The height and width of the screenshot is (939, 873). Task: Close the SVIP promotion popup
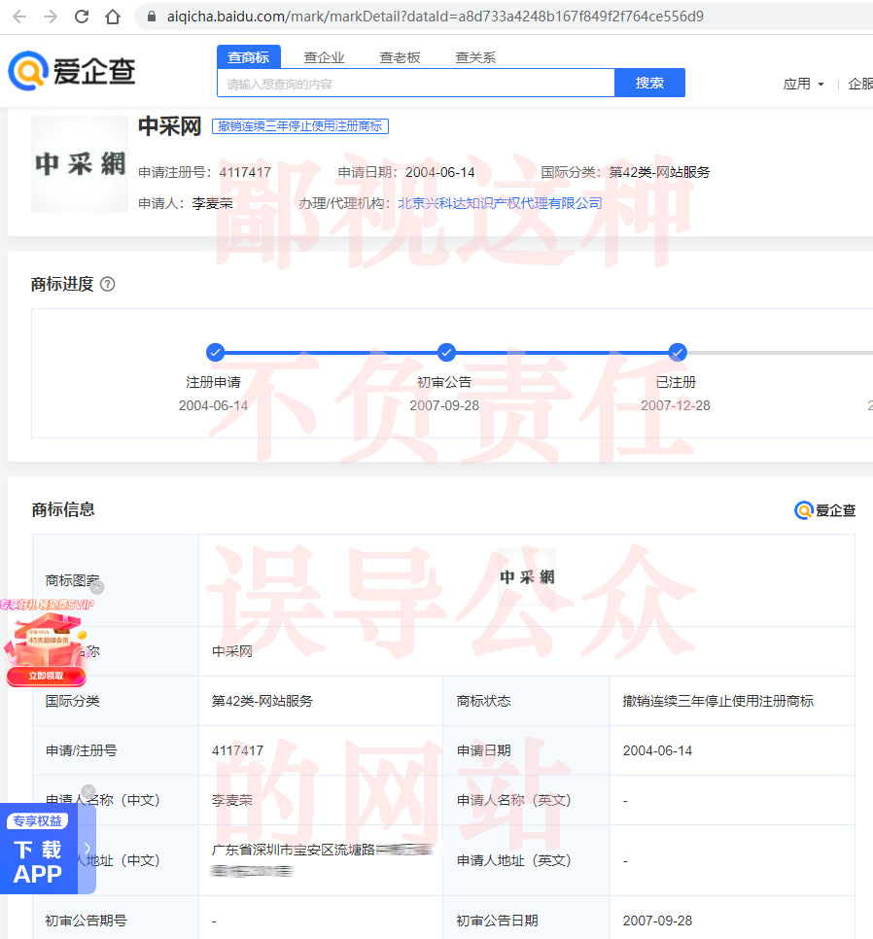tap(97, 587)
